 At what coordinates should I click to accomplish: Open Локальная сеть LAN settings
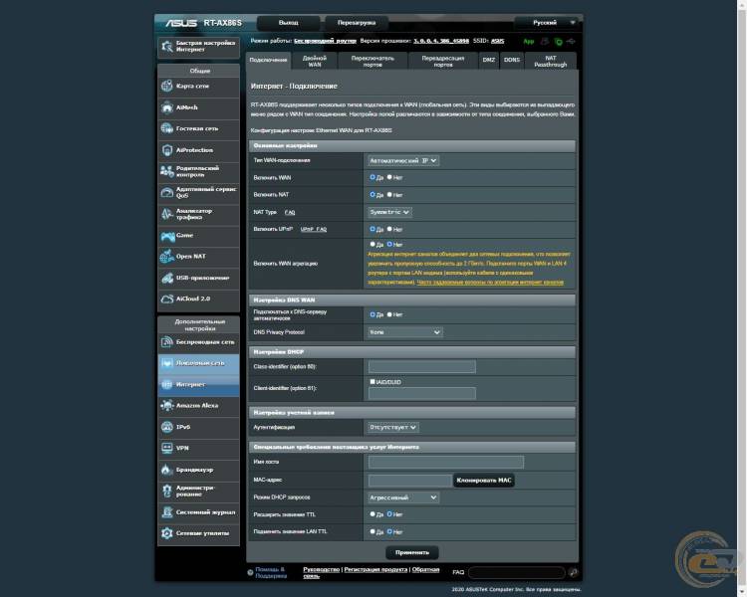tap(198, 363)
